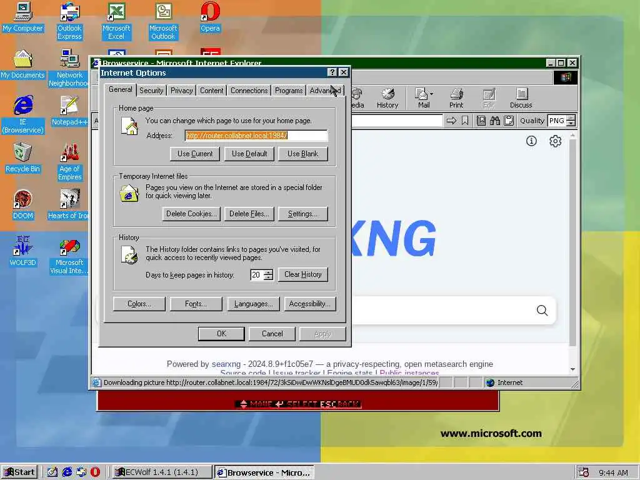Click the Go arrow beside address bar
The height and width of the screenshot is (480, 640).
451,121
